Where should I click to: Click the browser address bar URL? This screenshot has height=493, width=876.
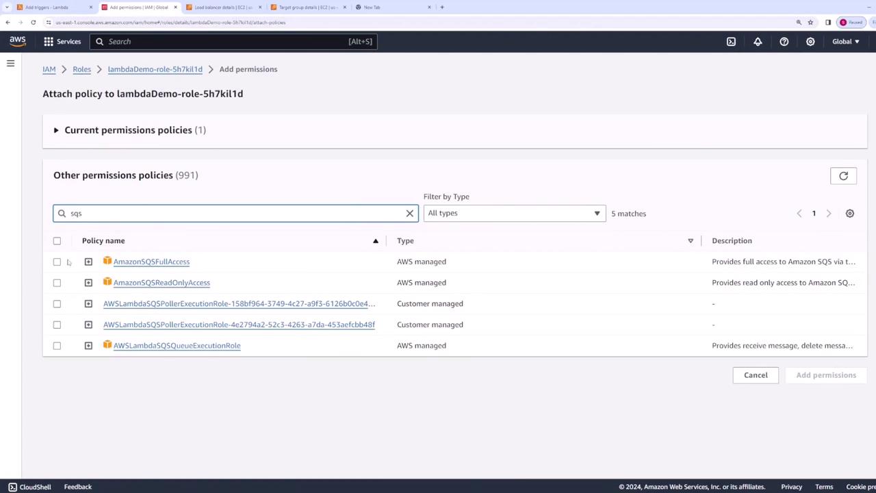pos(170,23)
